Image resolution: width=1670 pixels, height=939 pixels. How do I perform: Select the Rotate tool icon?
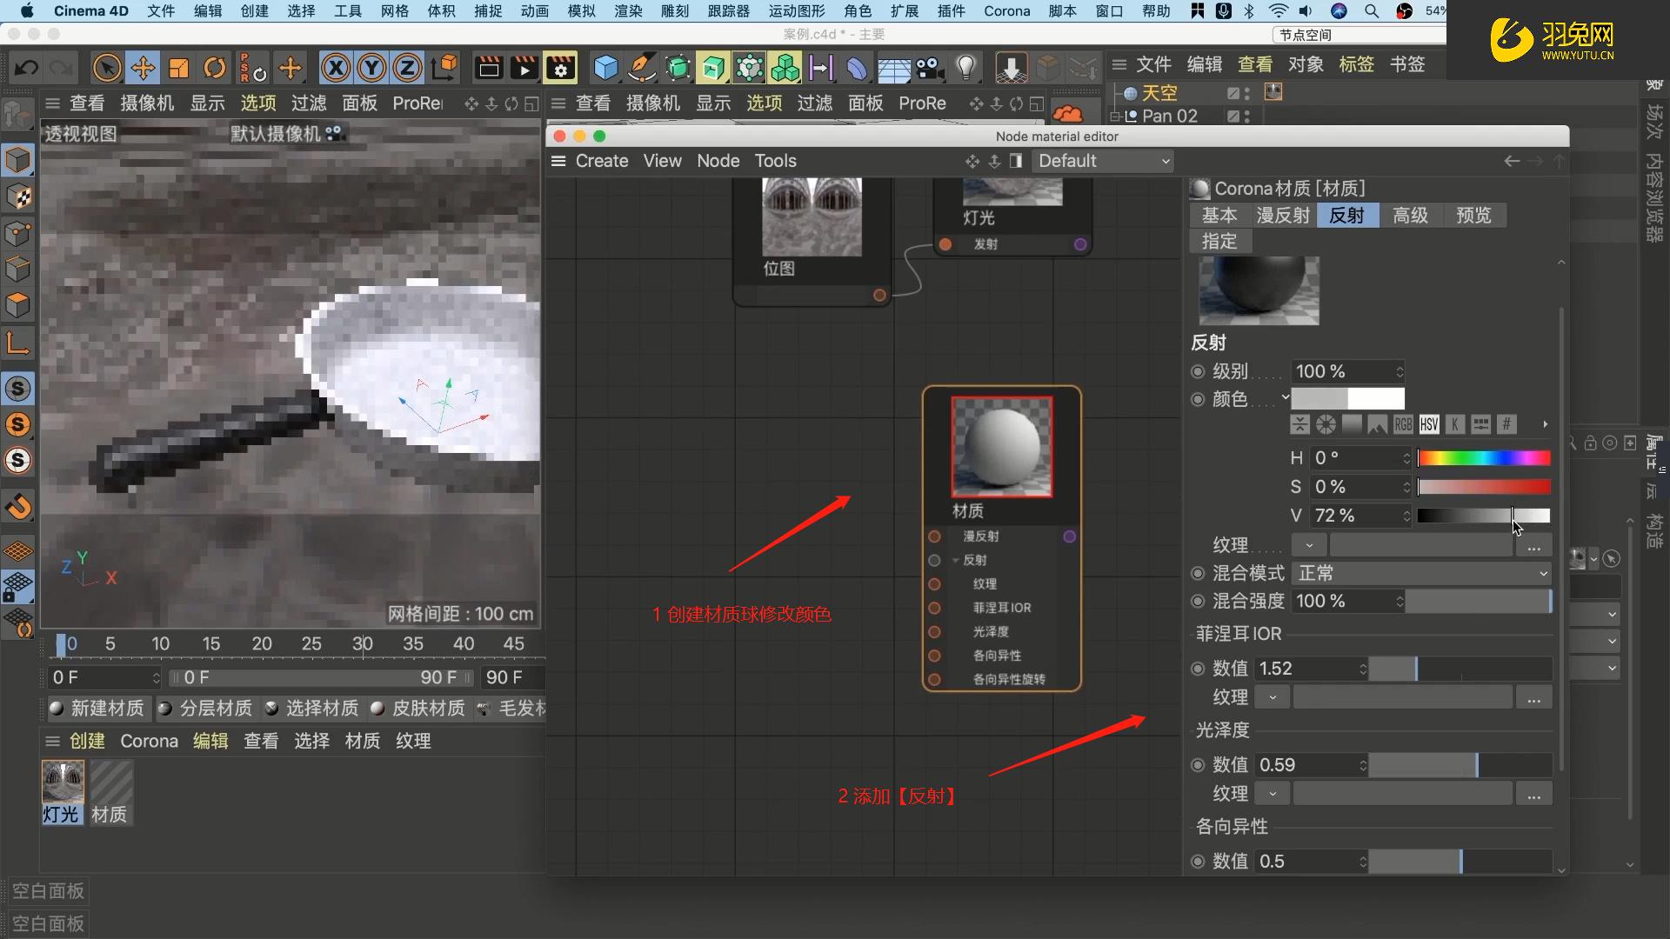(x=215, y=68)
